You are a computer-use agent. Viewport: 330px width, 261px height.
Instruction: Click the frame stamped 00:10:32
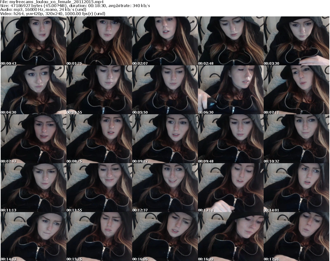tap(296, 139)
